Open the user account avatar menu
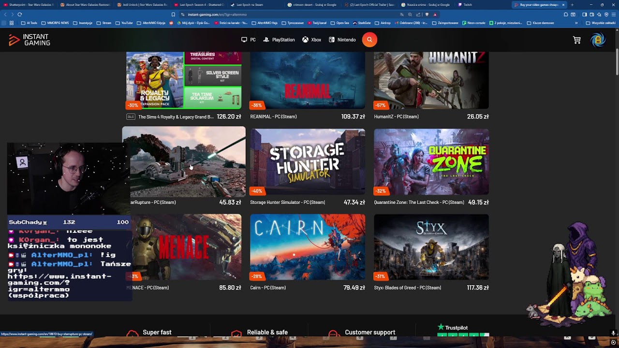 tap(598, 40)
